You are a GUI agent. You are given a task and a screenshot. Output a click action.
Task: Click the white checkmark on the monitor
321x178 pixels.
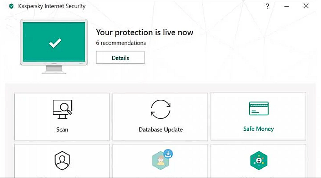click(x=55, y=43)
